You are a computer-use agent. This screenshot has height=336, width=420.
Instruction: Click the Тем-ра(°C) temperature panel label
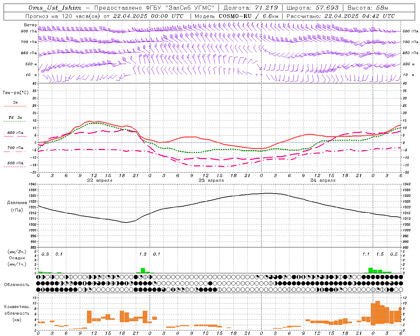(15, 93)
